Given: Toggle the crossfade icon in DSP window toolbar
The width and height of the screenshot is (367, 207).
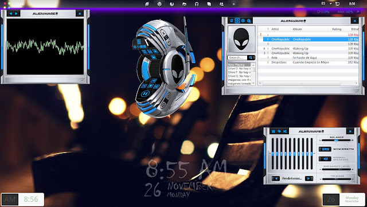Looking at the screenshot, I should 285,131.
